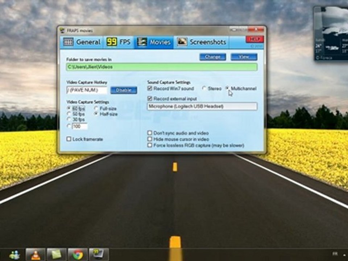This screenshot has width=348, height=261.
Task: Toggle Force lossless RGB capture
Action: [x=150, y=145]
